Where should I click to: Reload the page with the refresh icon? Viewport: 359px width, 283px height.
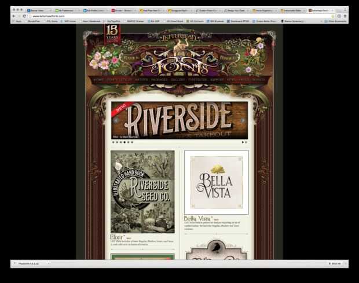pyautogui.click(x=24, y=16)
